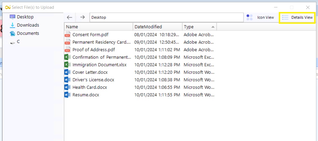Screen dimensions: 318x141
Task: Switch to Details View
Action: pos(297,17)
